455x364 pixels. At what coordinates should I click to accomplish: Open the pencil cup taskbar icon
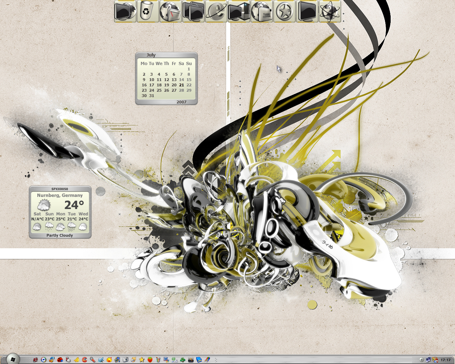(158, 360)
